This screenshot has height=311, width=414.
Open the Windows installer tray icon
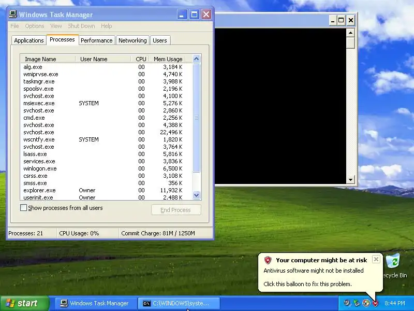[366, 303]
